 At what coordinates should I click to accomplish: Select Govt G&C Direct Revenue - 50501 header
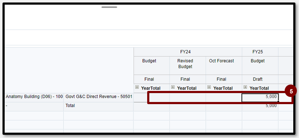click(98, 97)
